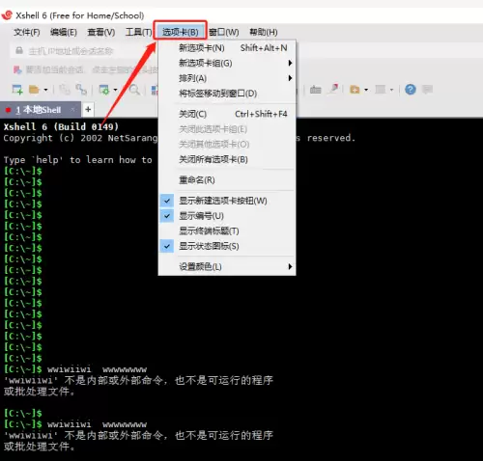Click the keyboard icon in toolbar
The width and height of the screenshot is (483, 461).
click(315, 90)
